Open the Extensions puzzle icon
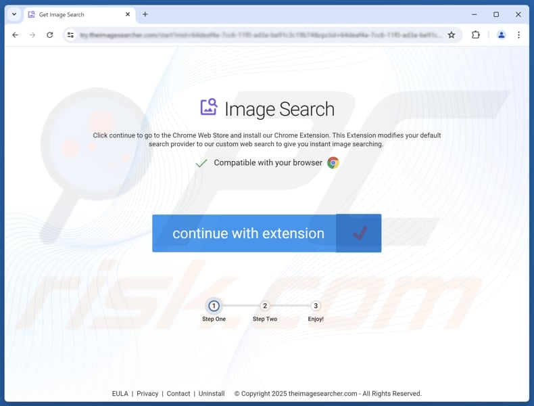The width and height of the screenshot is (534, 406). (475, 35)
